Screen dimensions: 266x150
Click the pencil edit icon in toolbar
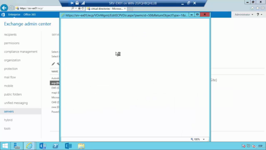[53, 64]
